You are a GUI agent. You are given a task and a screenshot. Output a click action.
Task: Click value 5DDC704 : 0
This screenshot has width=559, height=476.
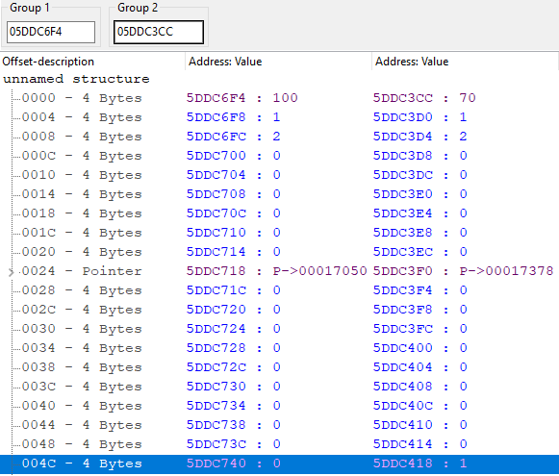[234, 175]
